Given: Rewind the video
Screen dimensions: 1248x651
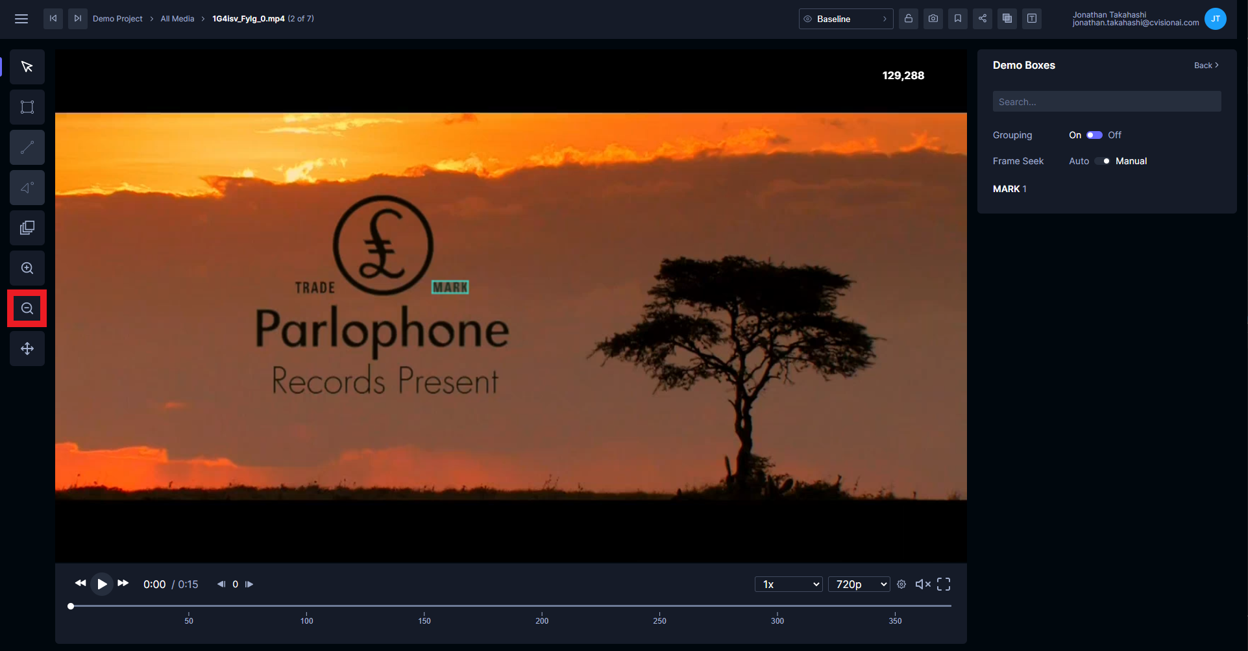Looking at the screenshot, I should tap(80, 583).
